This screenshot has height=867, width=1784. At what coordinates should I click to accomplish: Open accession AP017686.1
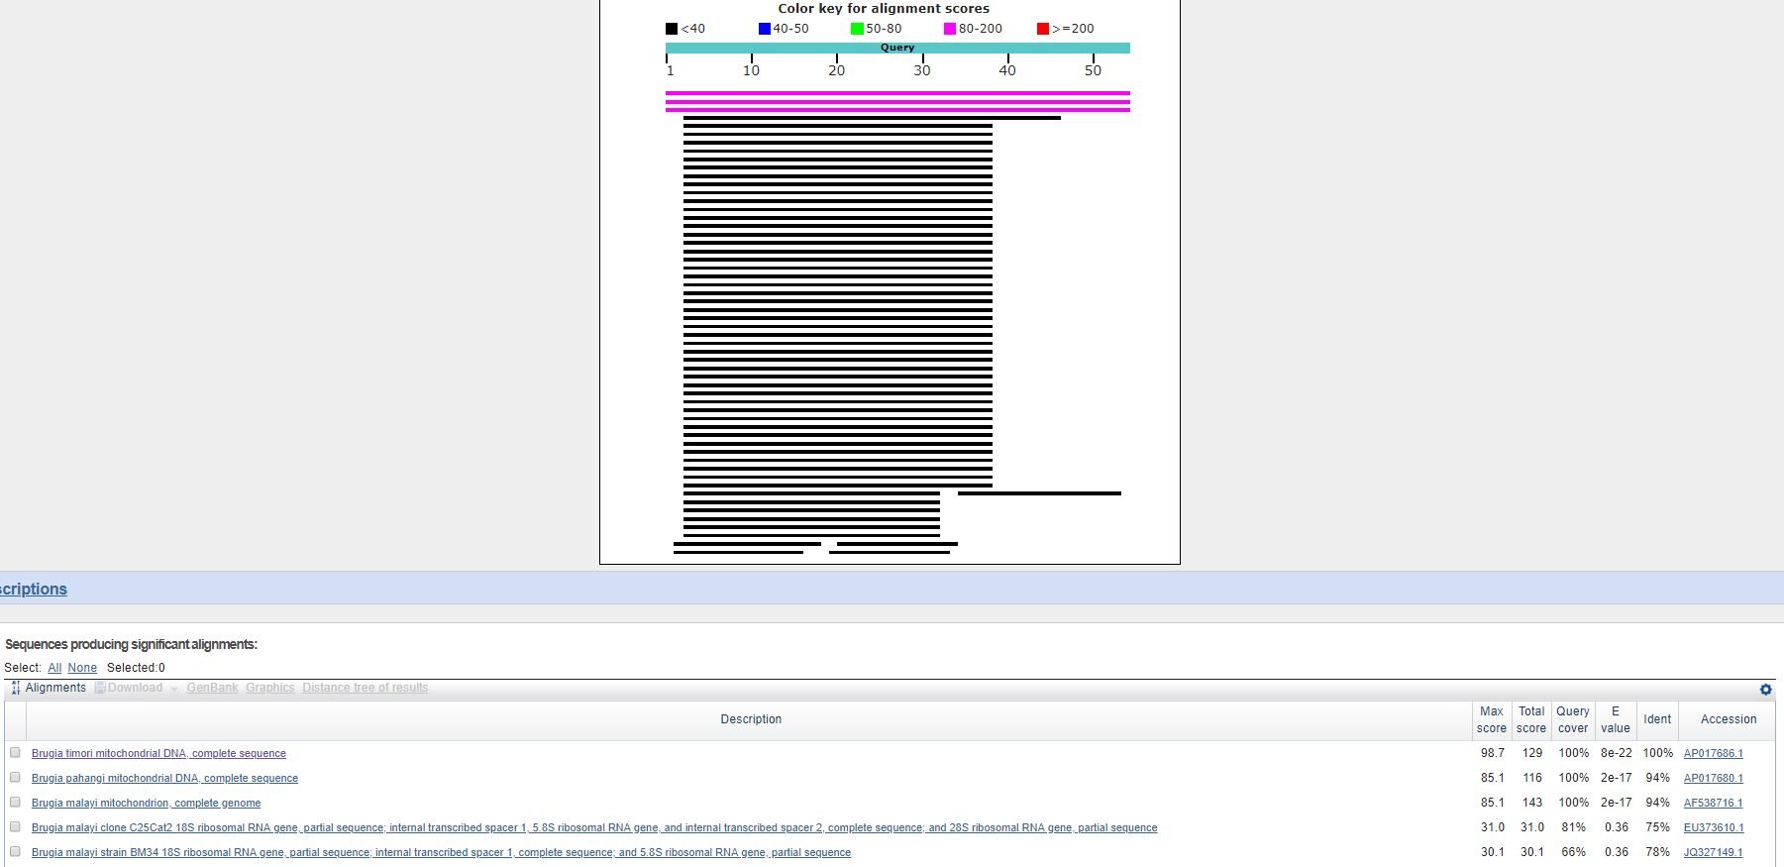[x=1714, y=753]
